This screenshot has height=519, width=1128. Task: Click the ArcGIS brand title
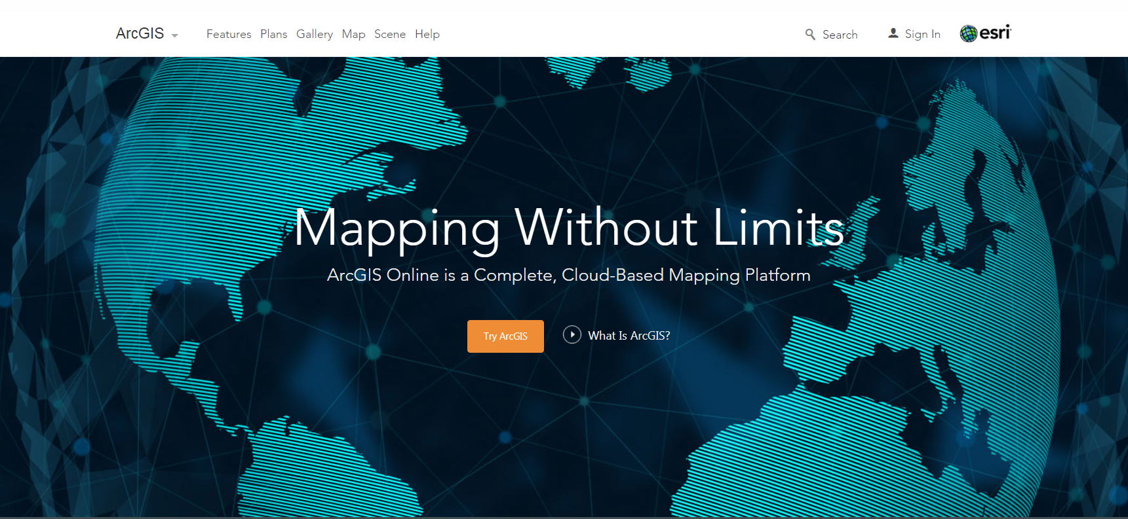(x=140, y=33)
